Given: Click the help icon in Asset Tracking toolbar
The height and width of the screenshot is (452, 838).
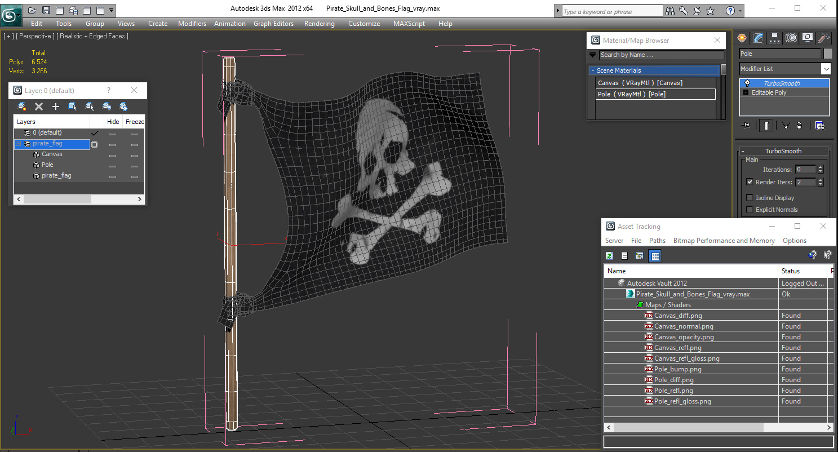Looking at the screenshot, I should click(812, 255).
